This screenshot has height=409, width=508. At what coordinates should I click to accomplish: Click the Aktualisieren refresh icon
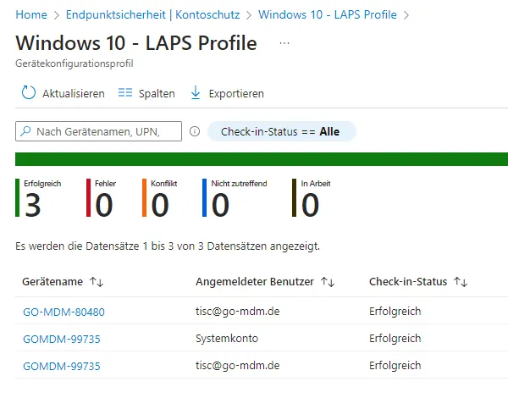(x=28, y=93)
